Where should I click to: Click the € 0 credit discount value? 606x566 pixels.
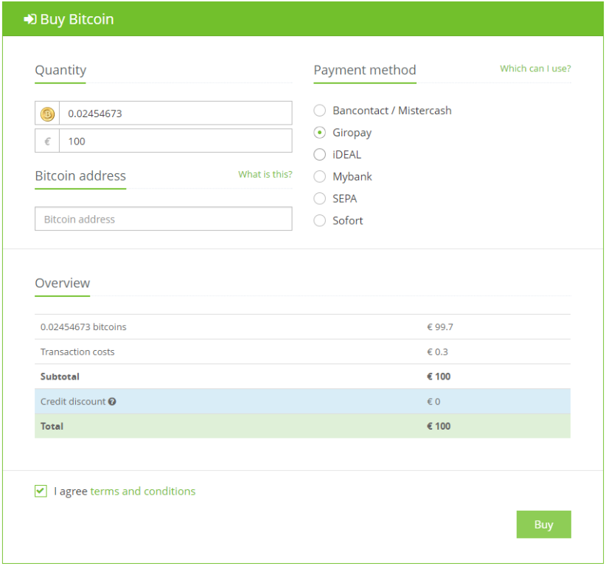pyautogui.click(x=433, y=402)
